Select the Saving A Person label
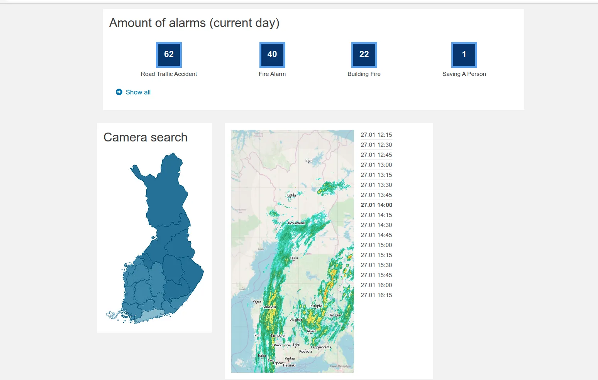This screenshot has width=598, height=380. [464, 74]
